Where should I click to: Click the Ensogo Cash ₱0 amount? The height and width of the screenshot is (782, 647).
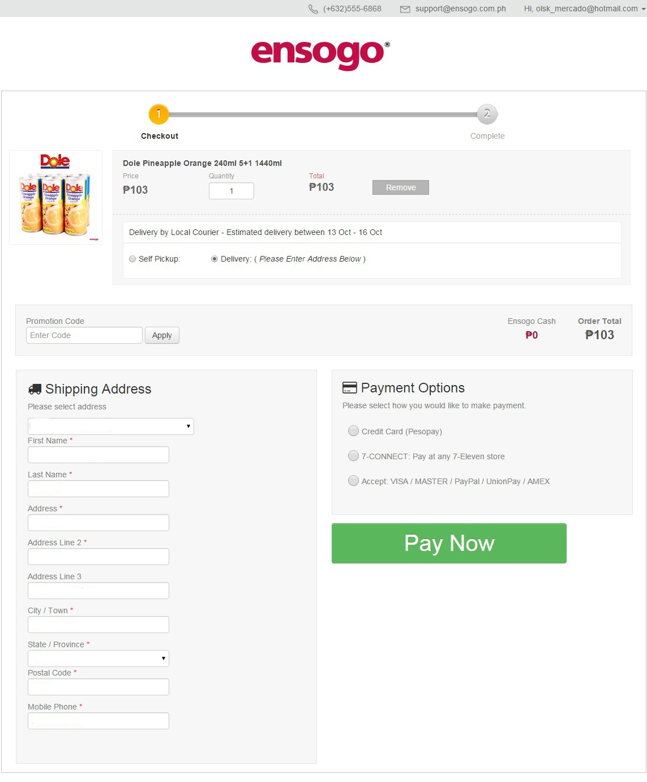(532, 335)
